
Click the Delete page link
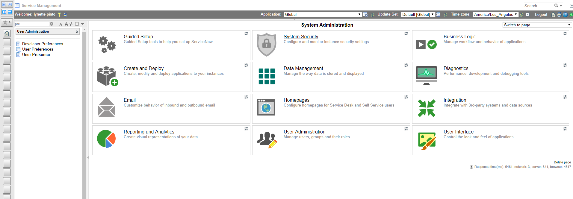coord(562,162)
